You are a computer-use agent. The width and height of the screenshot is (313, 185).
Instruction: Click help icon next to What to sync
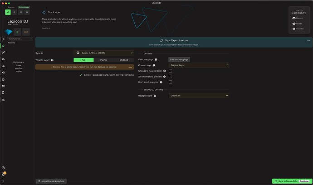pos(52,60)
